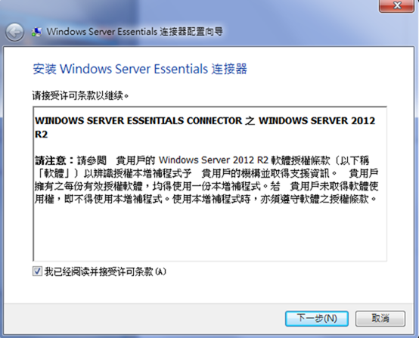The height and width of the screenshot is (338, 419).
Task: Click the window title Windows Server Essentials 连接器配置向导
Action: tap(135, 32)
